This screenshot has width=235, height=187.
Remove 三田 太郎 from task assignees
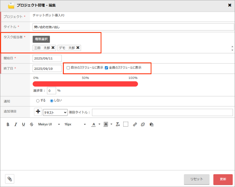point(53,48)
